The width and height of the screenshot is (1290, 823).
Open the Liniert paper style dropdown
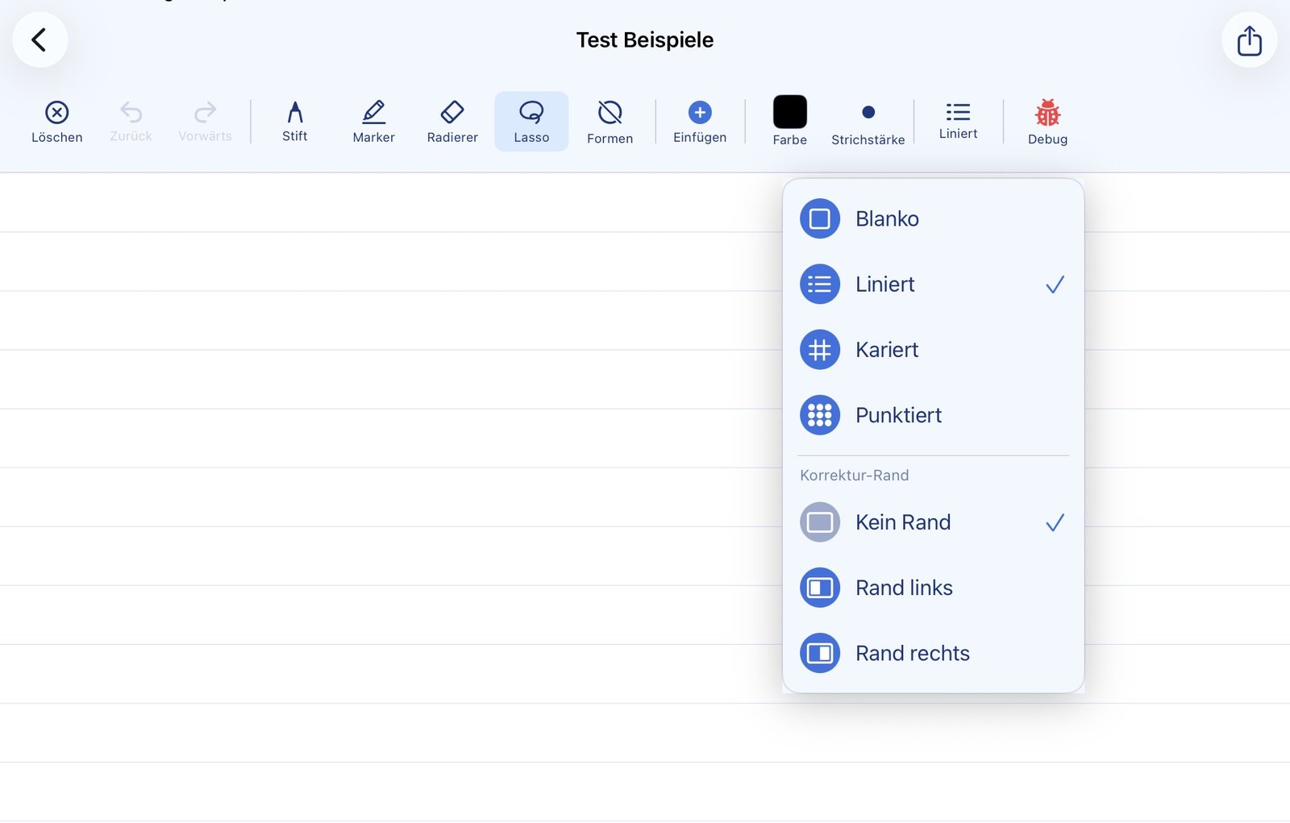tap(958, 121)
